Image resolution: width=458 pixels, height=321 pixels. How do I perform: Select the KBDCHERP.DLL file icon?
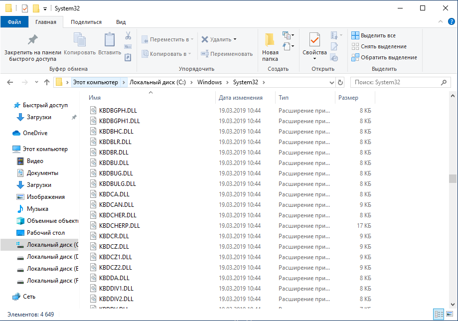coord(93,225)
